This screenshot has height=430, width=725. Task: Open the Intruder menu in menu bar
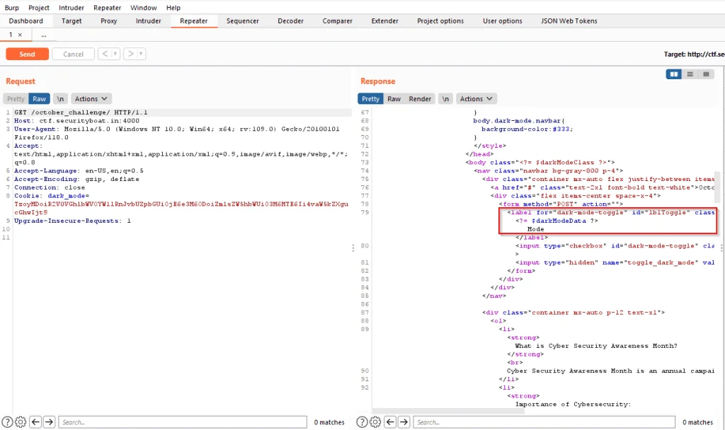pyautogui.click(x=72, y=8)
